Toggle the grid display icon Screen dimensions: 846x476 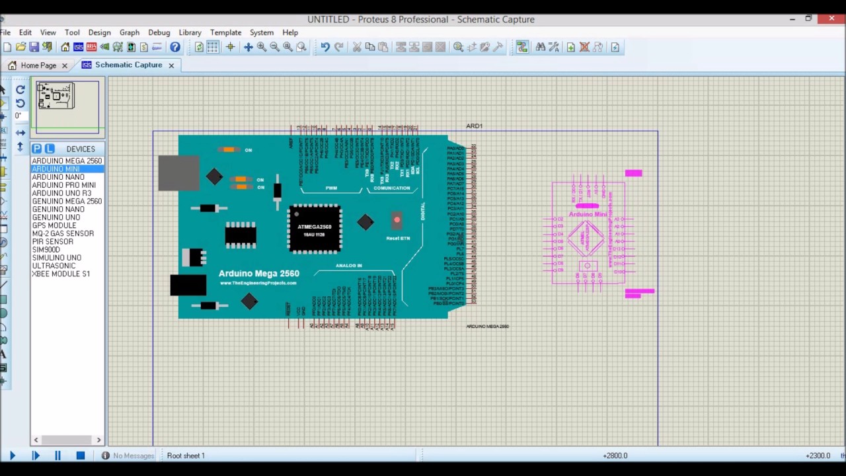[x=212, y=47]
